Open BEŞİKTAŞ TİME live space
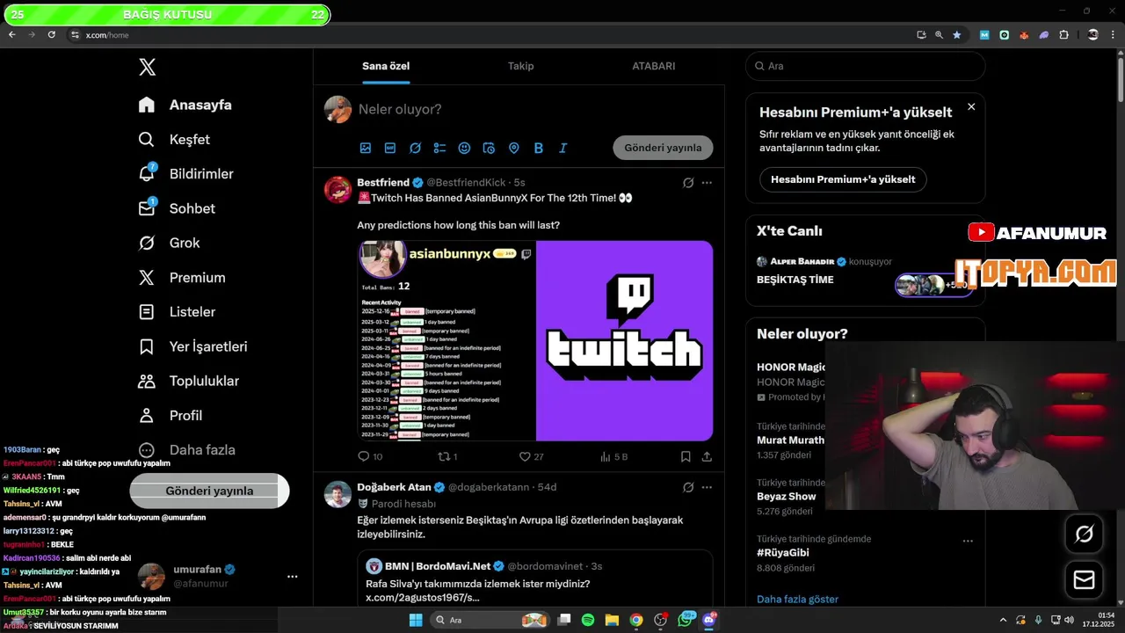Viewport: 1125px width, 633px height. [x=795, y=280]
